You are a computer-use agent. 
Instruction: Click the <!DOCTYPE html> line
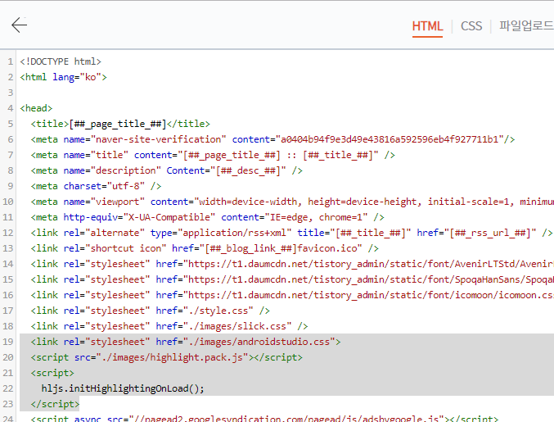[x=61, y=61]
